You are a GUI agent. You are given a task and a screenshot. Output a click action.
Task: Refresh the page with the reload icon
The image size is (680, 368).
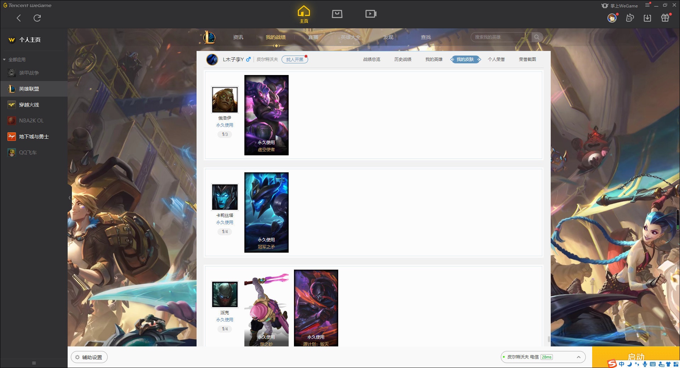coord(37,18)
